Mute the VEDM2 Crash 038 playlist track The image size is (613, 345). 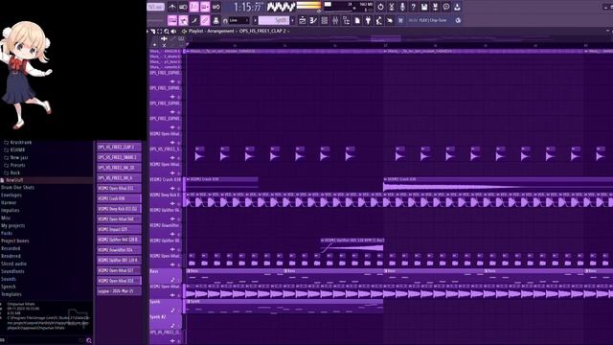pyautogui.click(x=179, y=189)
